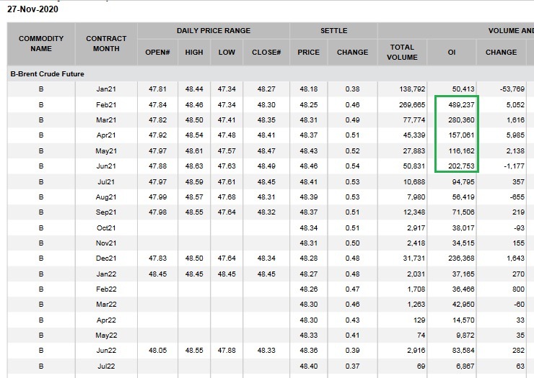Click the LOW column header
The width and height of the screenshot is (534, 378).
pyautogui.click(x=227, y=52)
